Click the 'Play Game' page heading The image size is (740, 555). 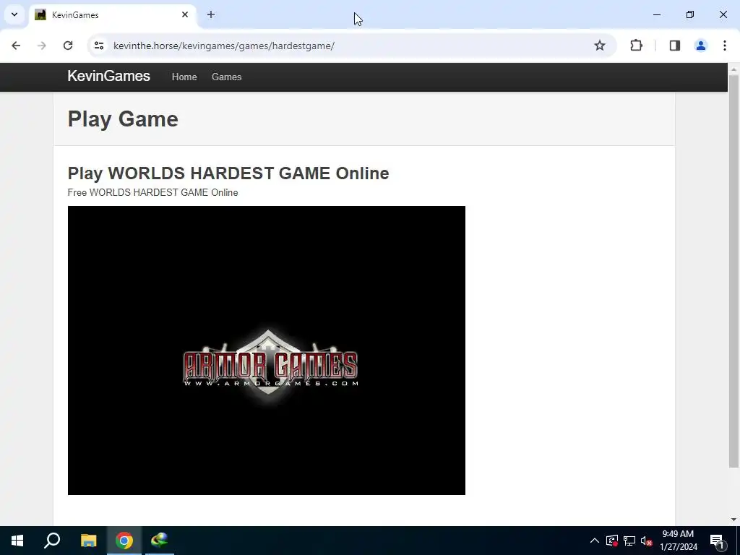123,119
